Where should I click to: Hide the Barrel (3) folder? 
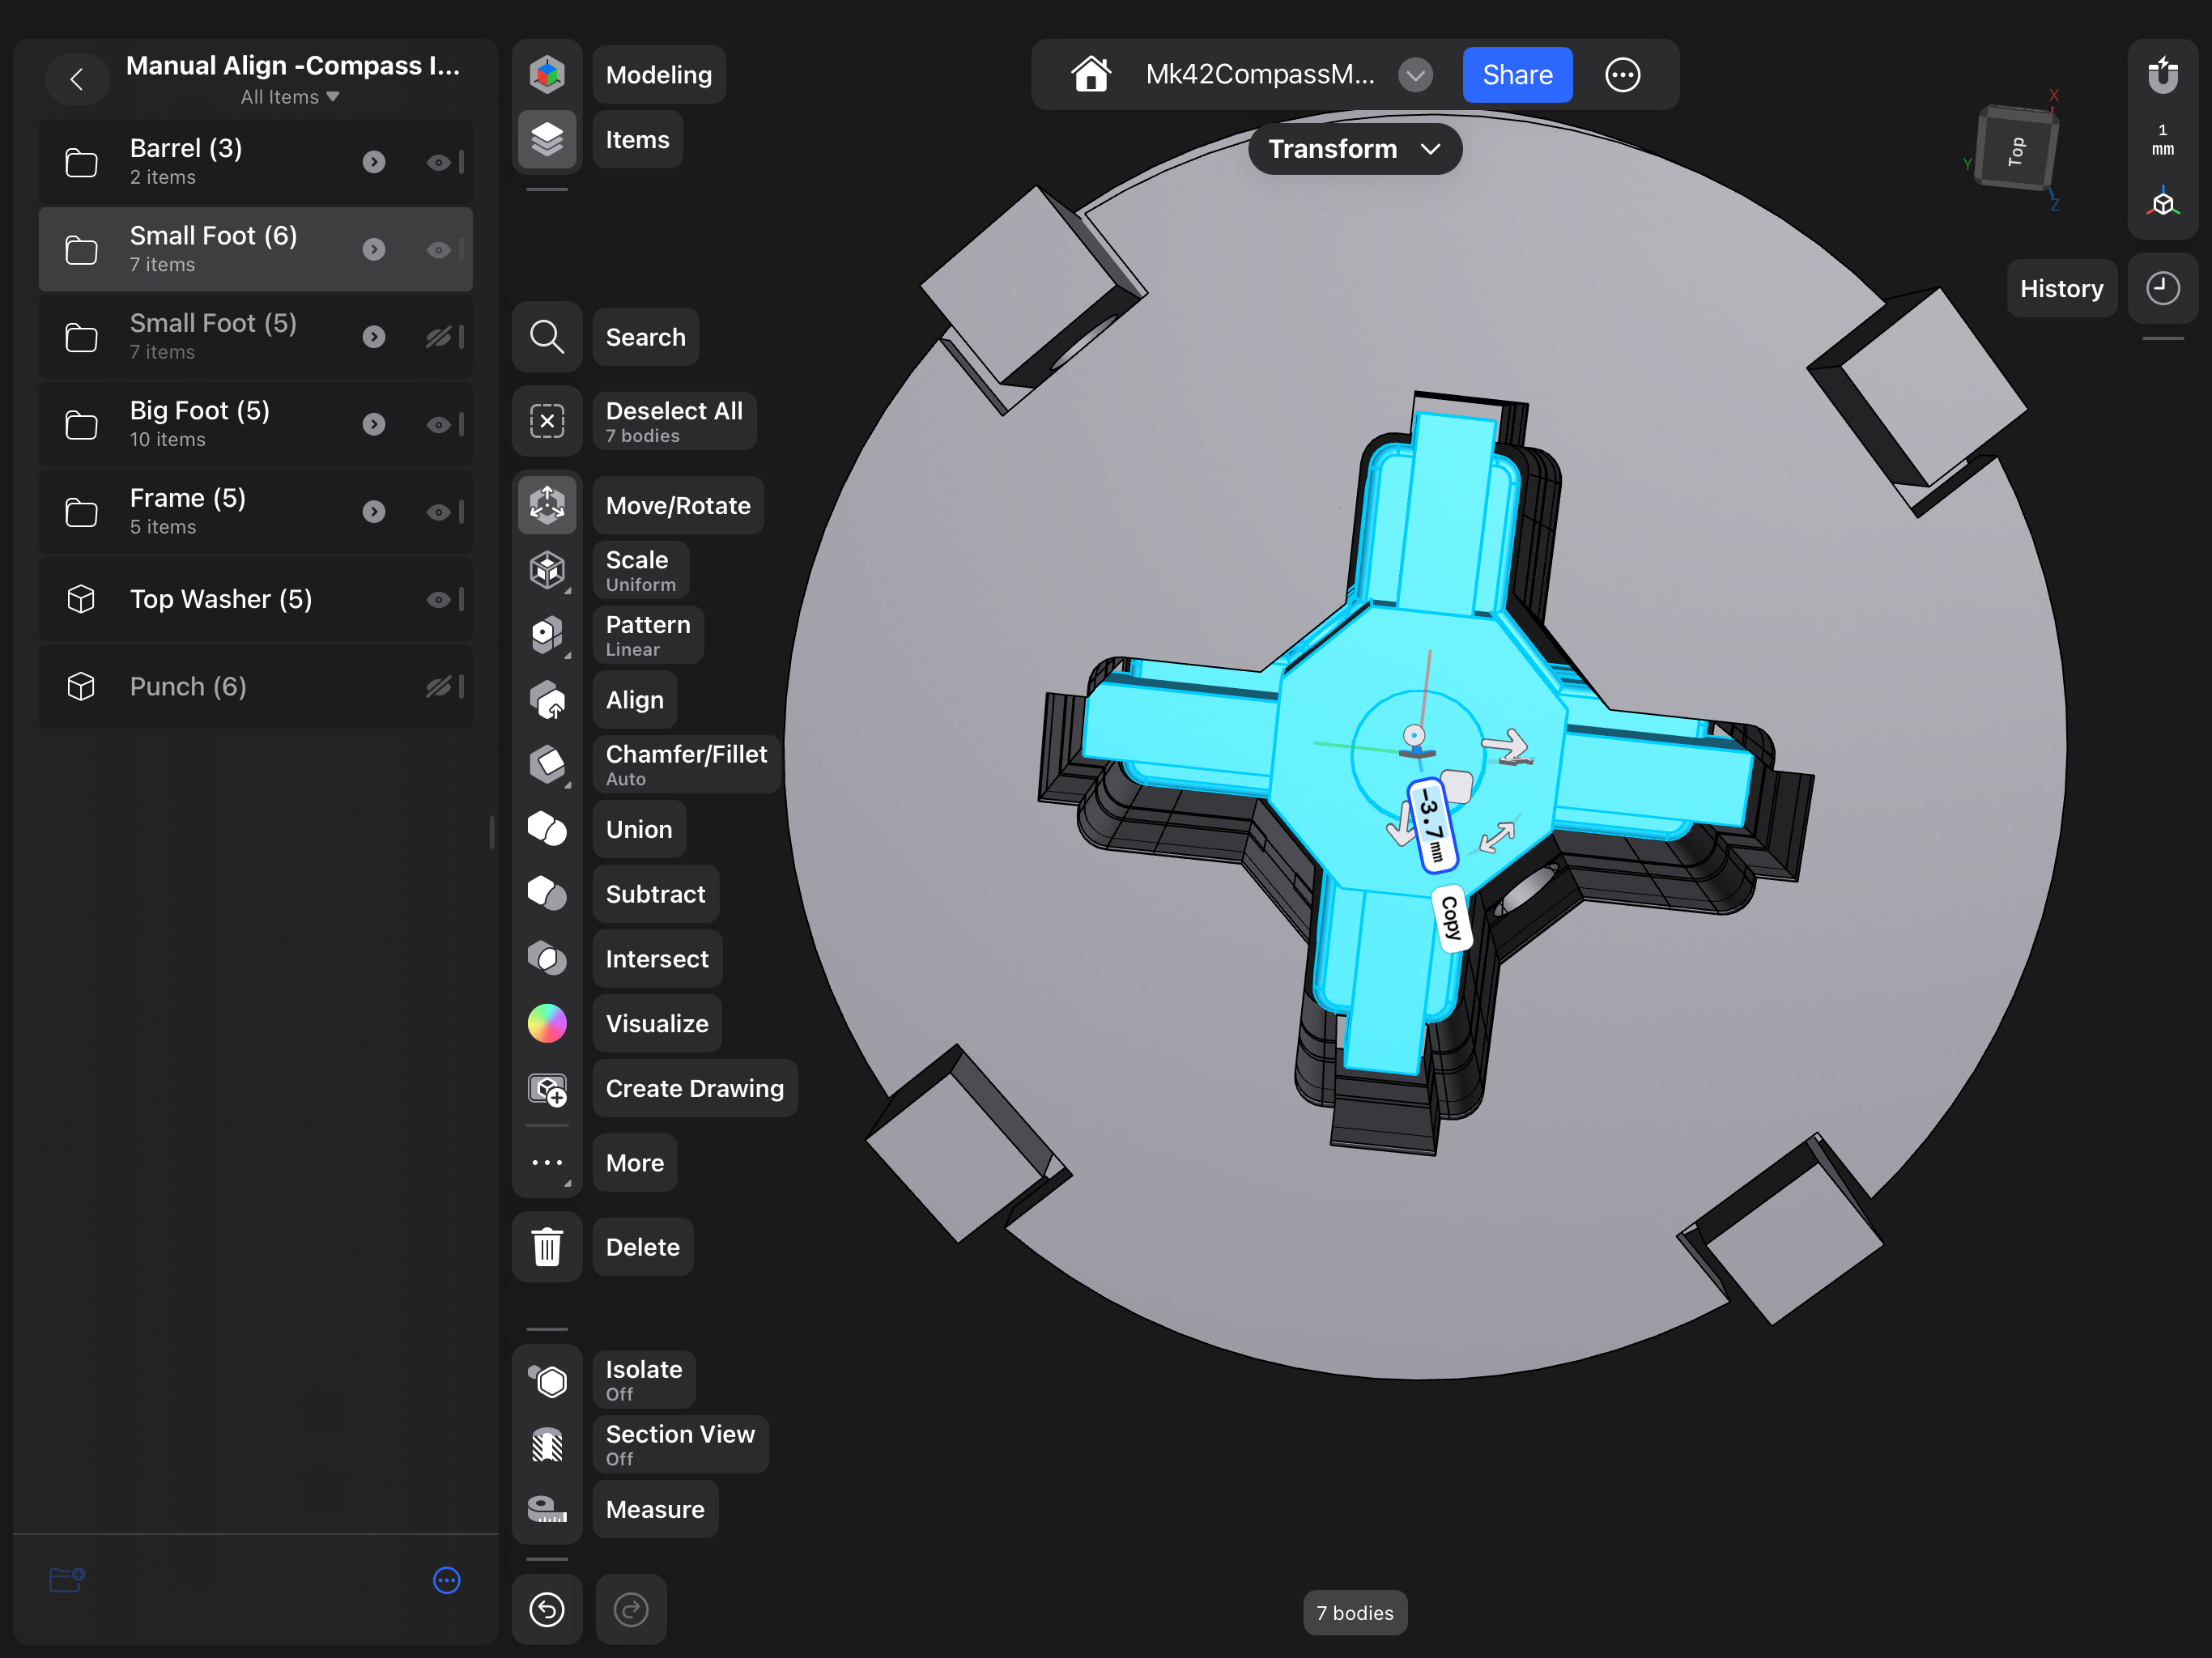(438, 162)
